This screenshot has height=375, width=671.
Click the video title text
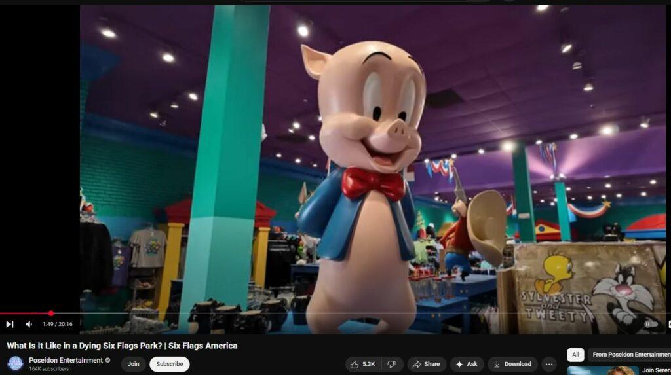pyautogui.click(x=122, y=346)
